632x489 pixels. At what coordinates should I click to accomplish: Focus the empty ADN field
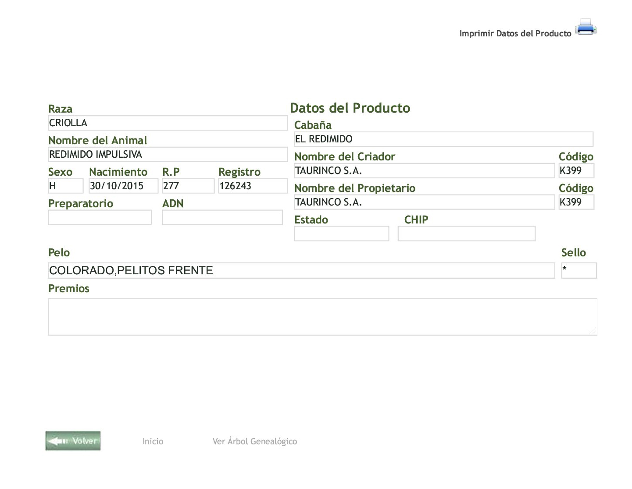(x=222, y=218)
